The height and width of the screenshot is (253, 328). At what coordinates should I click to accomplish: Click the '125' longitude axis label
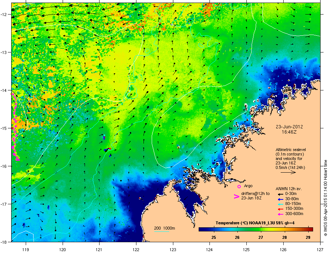tap(247, 249)
